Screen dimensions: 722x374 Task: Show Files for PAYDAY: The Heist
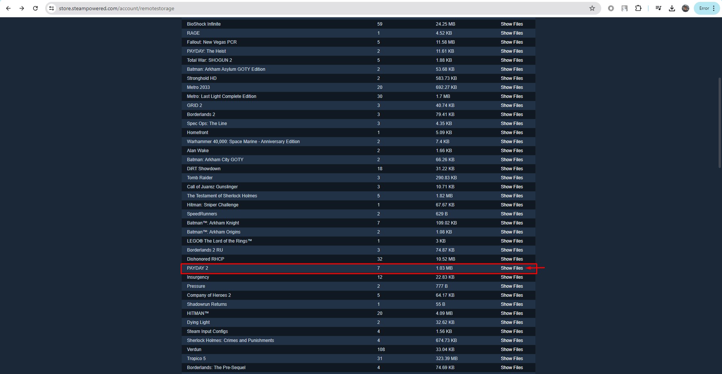(x=512, y=51)
